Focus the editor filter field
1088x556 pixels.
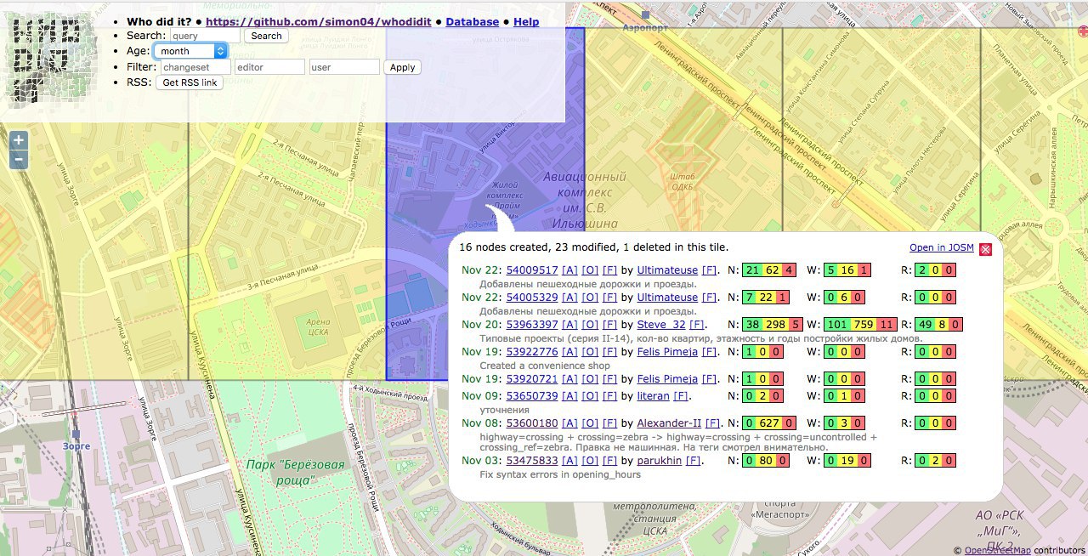(269, 67)
